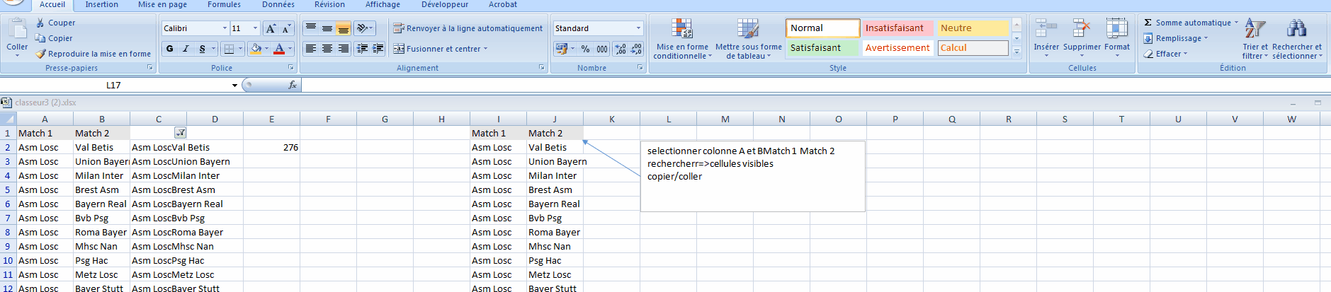
Task: Toggle bottom vertical alignment button
Action: click(x=344, y=28)
